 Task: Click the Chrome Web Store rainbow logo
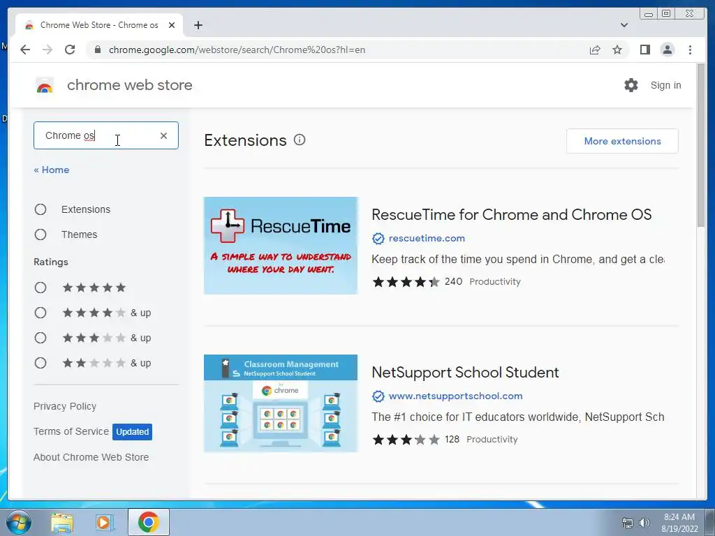click(x=45, y=85)
